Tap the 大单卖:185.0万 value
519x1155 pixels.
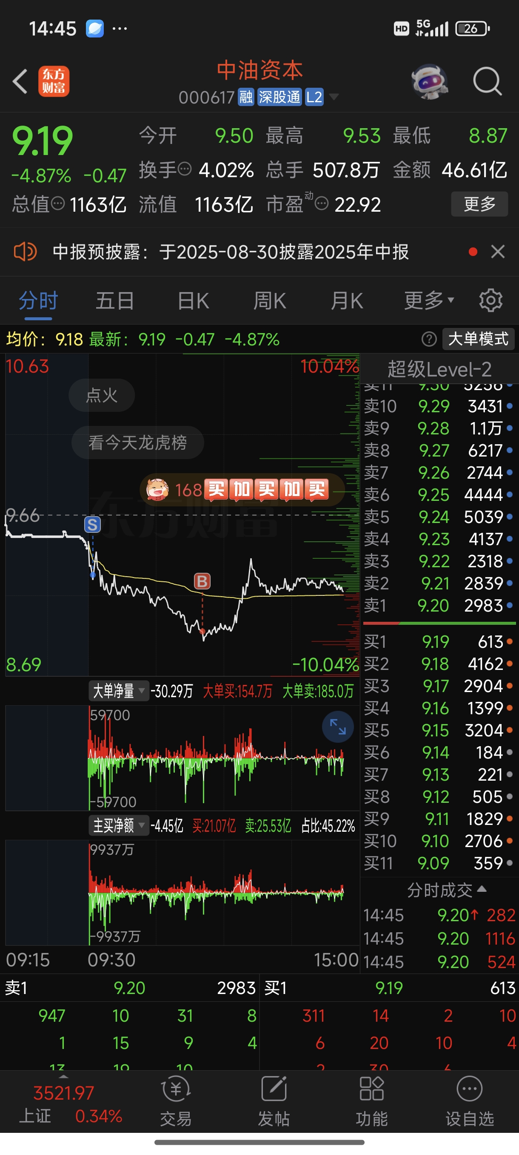pos(318,691)
